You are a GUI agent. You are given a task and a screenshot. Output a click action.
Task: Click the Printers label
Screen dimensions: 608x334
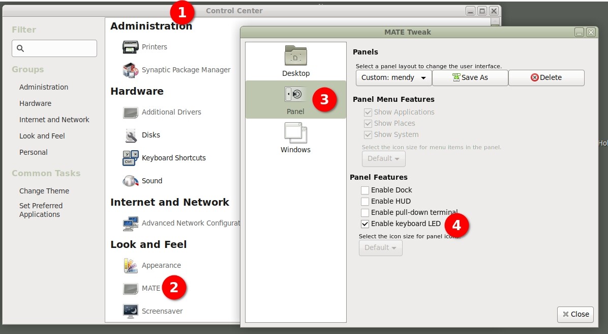click(x=155, y=47)
